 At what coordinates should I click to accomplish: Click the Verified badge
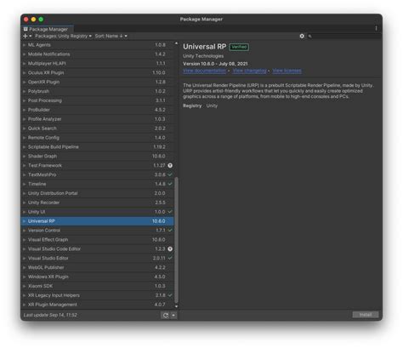tap(239, 47)
